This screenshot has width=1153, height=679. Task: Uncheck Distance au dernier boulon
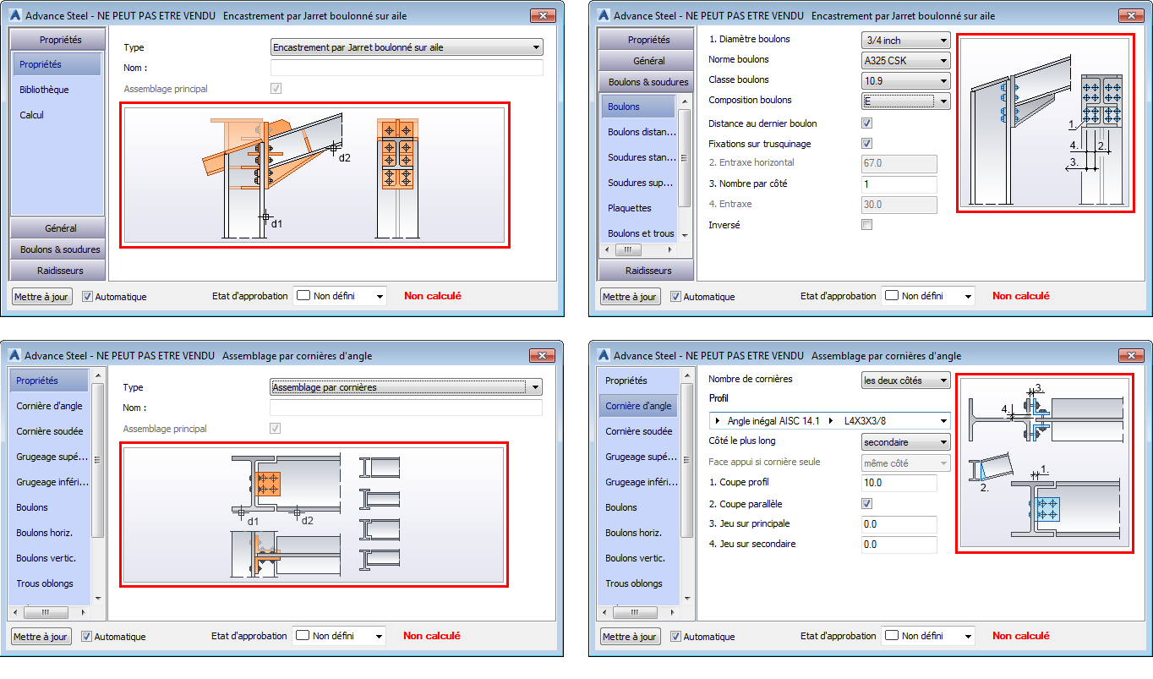pos(866,123)
